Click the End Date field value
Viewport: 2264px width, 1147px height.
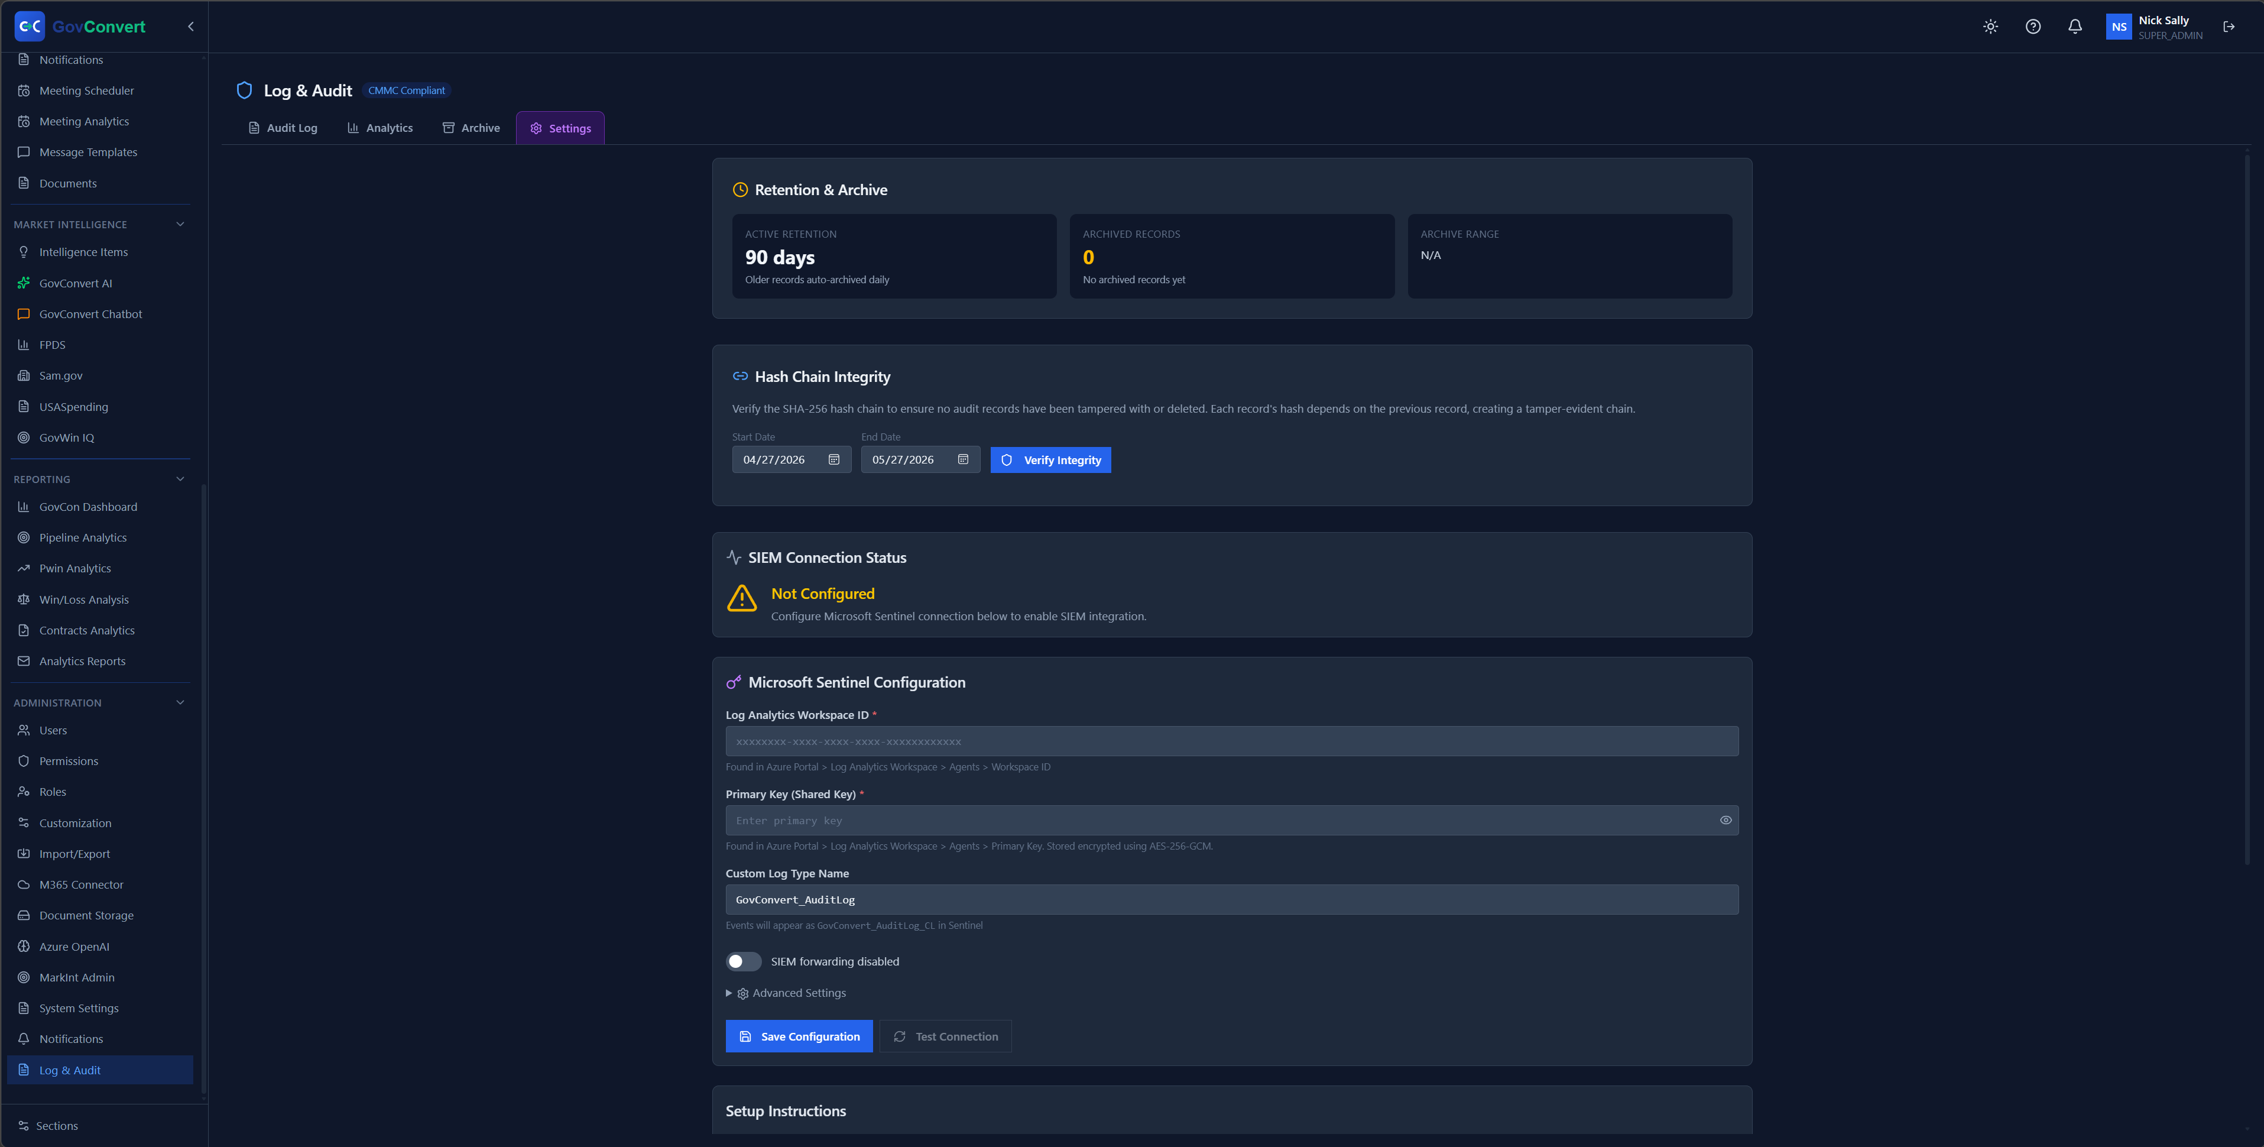[903, 459]
